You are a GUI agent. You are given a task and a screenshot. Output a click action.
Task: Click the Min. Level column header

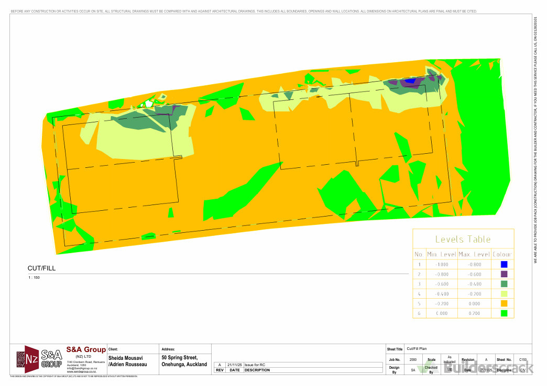click(441, 254)
